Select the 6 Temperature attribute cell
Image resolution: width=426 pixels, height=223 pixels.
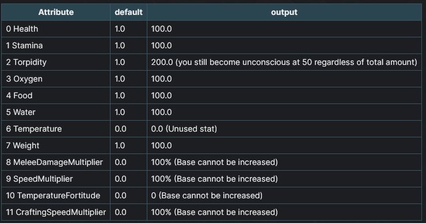pyautogui.click(x=56, y=129)
